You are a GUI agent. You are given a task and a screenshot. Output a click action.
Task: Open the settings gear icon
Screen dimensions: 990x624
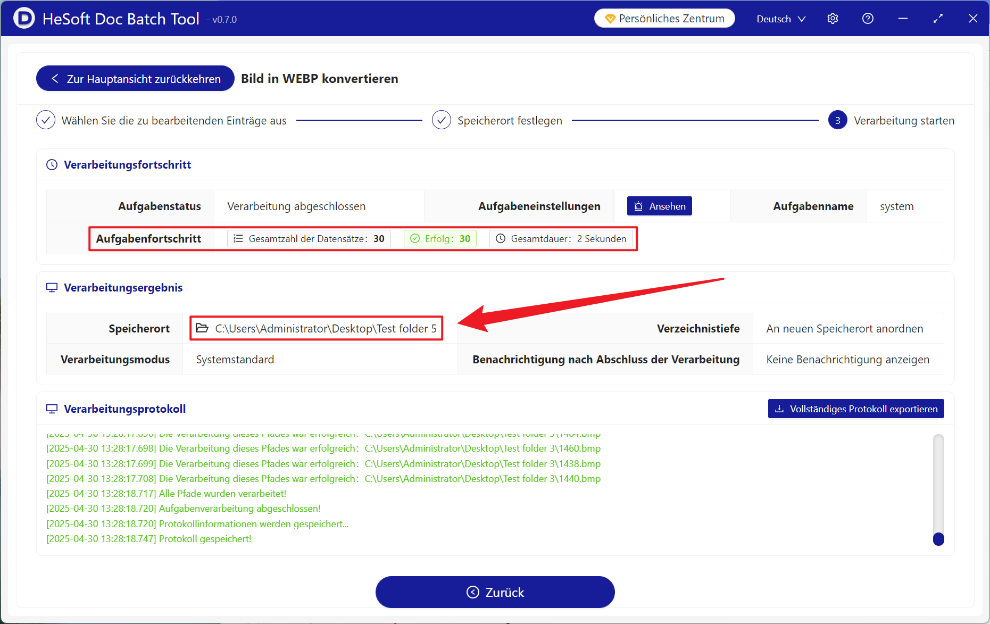(x=833, y=19)
